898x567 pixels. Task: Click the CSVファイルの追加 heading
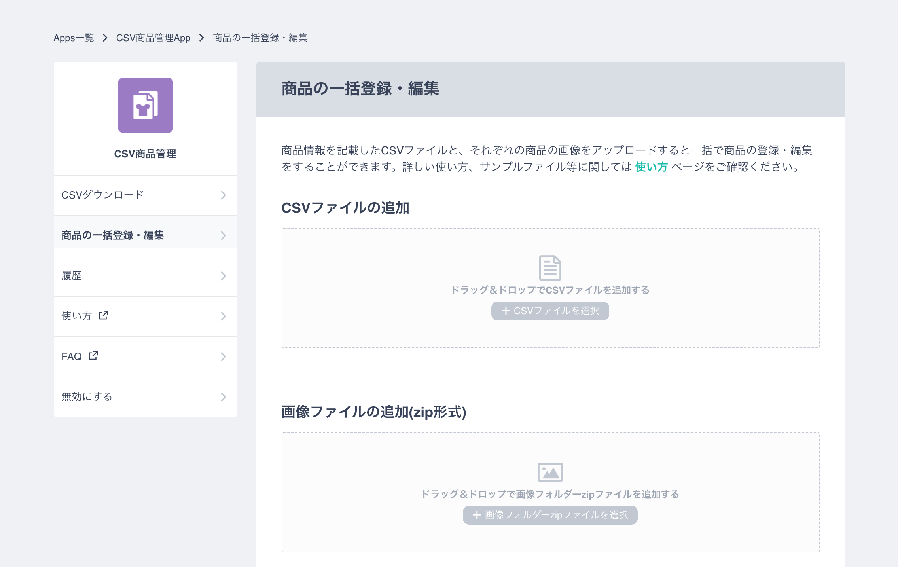click(x=345, y=208)
